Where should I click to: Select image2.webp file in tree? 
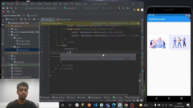[x=23, y=44]
